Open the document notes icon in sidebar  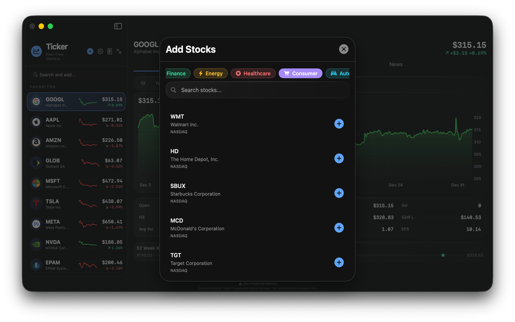[x=110, y=51]
